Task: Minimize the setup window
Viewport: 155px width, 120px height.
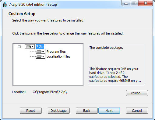Action: point(126,3)
